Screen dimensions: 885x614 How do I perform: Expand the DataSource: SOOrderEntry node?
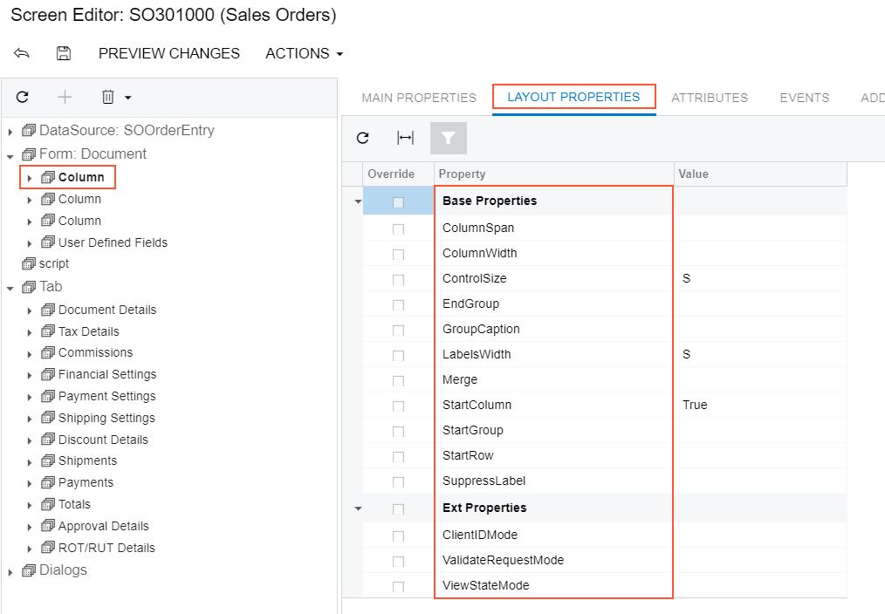pos(10,132)
